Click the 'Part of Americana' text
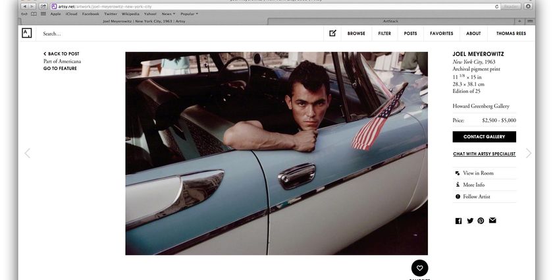Viewport: 553px width, 280px height. [62, 61]
